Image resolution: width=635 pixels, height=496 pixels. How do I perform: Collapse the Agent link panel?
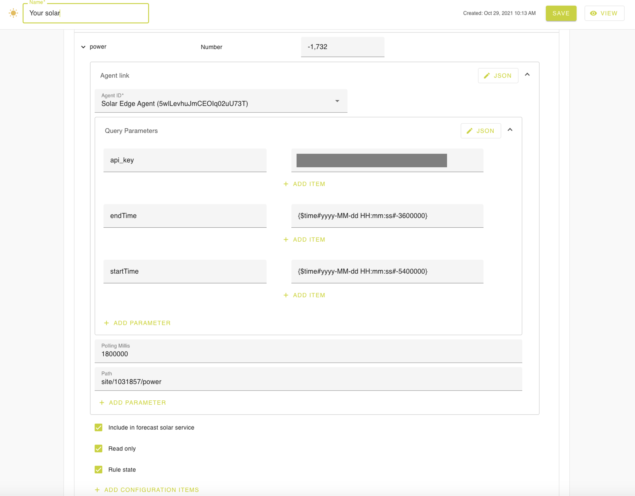click(527, 75)
